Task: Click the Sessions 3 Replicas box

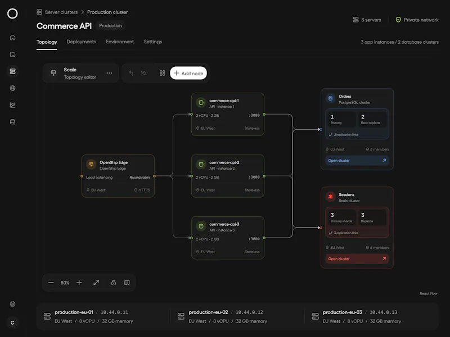Action: (x=372, y=217)
